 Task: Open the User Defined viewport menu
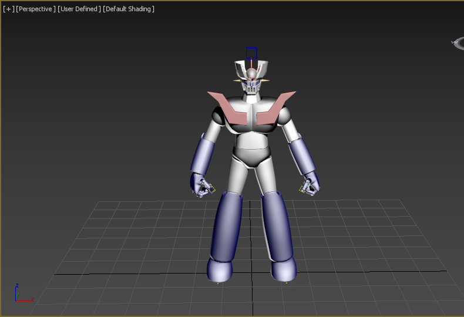click(x=79, y=9)
